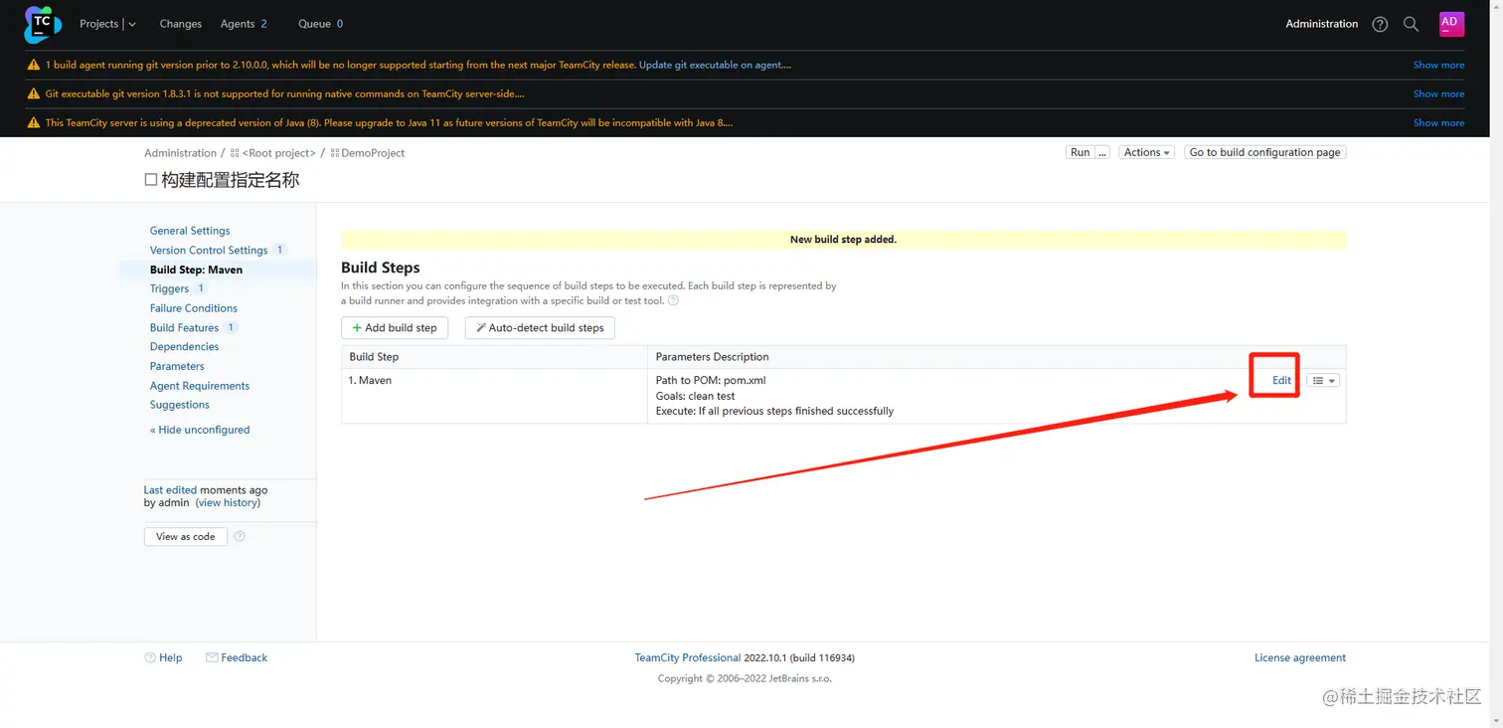
Task: Click Administration breadcrumb link
Action: [x=180, y=153]
